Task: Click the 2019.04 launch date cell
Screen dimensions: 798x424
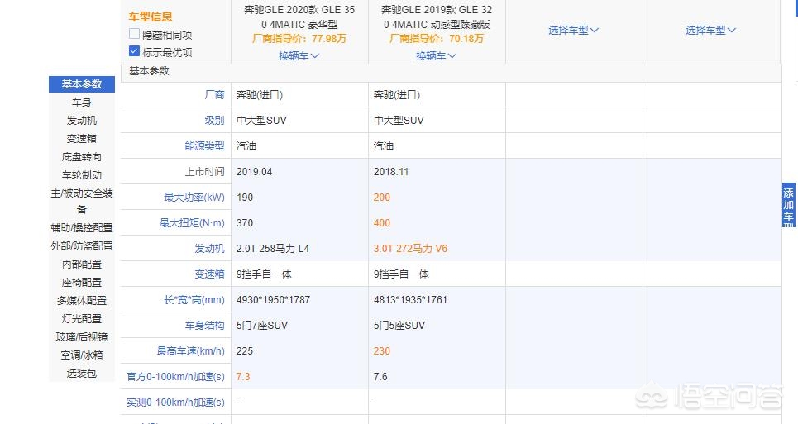Action: pyautogui.click(x=254, y=172)
